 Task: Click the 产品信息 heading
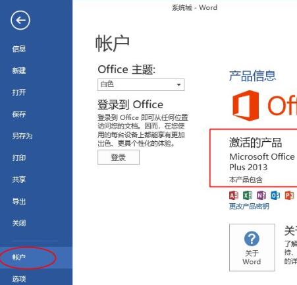pos(252,76)
